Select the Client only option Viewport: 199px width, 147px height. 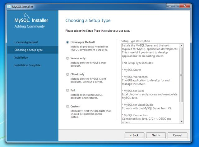click(x=67, y=74)
